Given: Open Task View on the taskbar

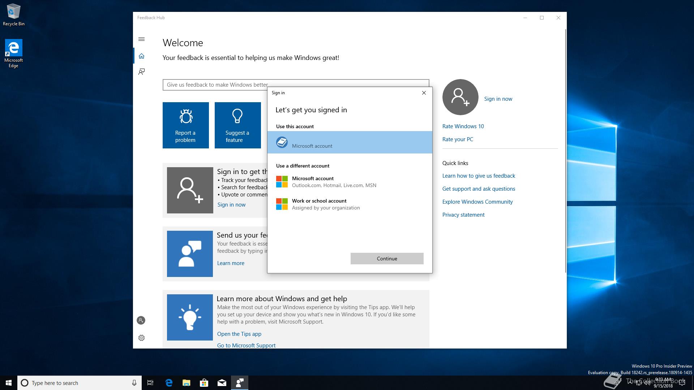Looking at the screenshot, I should pyautogui.click(x=150, y=383).
